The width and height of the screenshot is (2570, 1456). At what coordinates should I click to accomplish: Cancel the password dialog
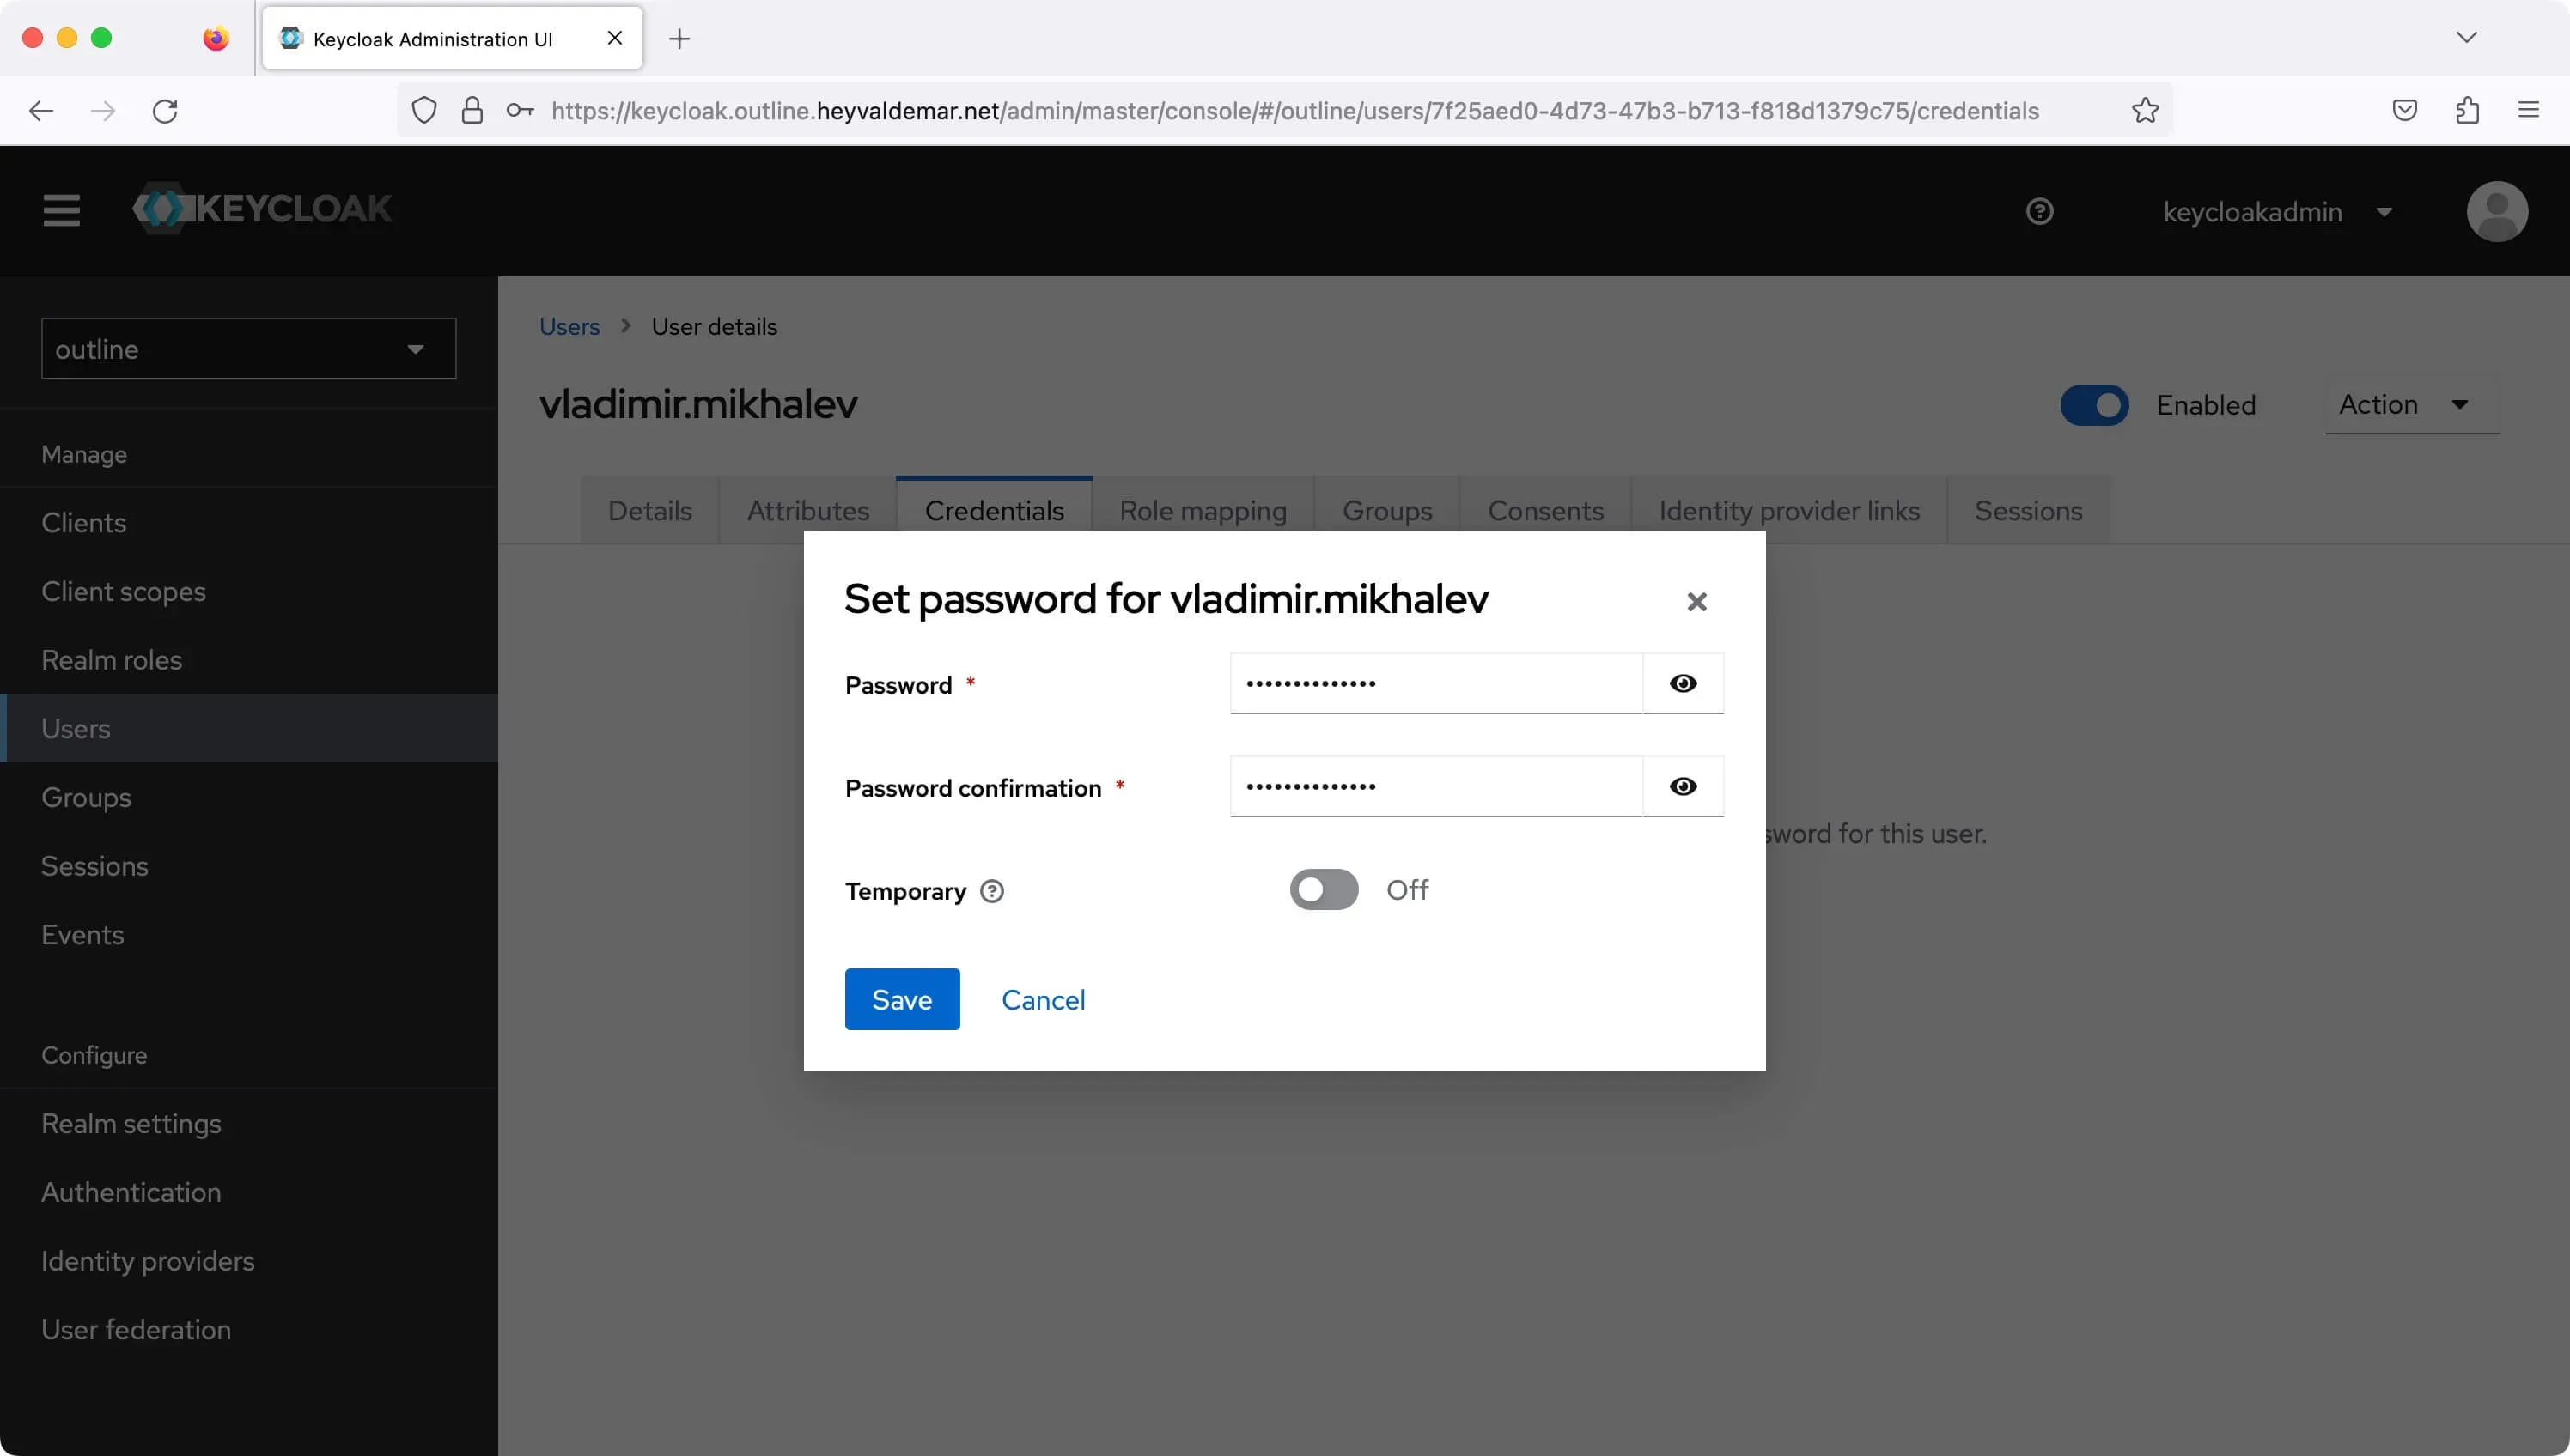tap(1043, 999)
